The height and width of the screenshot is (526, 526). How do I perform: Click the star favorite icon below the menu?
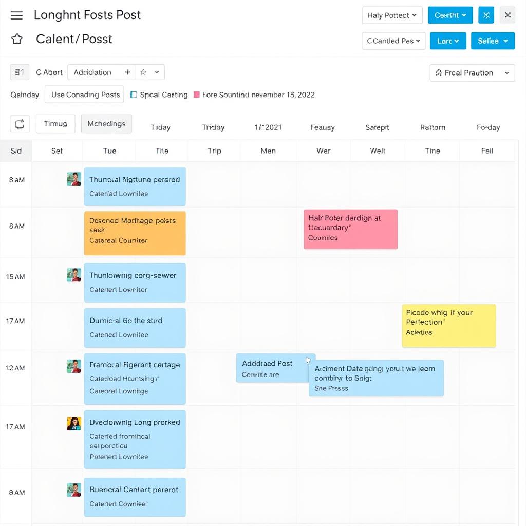click(x=16, y=39)
